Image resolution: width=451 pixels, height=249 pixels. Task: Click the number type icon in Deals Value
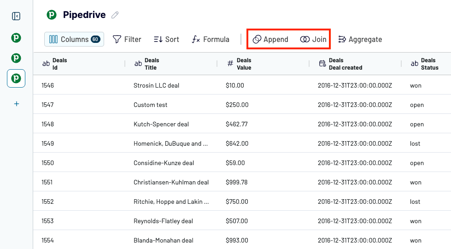[x=230, y=63]
